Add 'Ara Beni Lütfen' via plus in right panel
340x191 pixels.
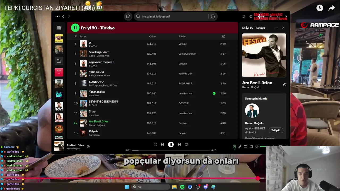284,85
